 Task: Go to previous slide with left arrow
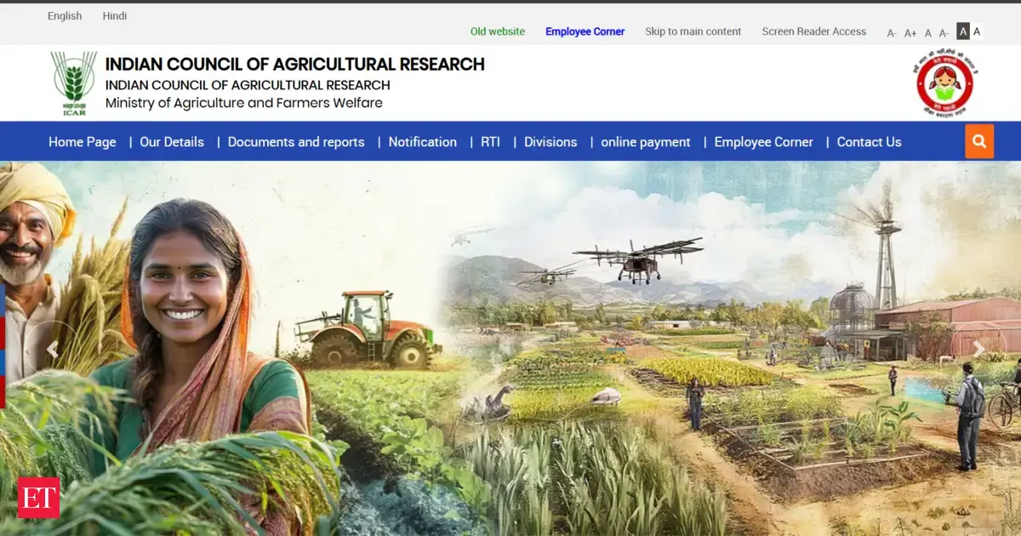tap(53, 349)
